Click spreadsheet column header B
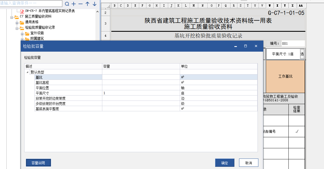Viewport: 324px width, 169px height. click(114, 6)
